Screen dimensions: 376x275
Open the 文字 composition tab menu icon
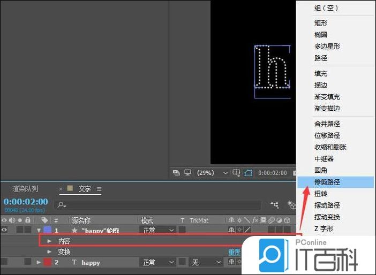pyautogui.click(x=99, y=189)
